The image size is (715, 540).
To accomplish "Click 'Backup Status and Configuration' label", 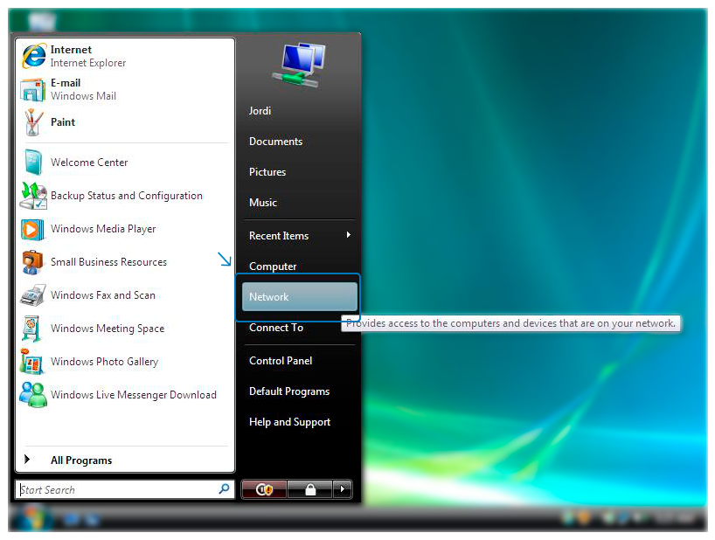I will [127, 196].
